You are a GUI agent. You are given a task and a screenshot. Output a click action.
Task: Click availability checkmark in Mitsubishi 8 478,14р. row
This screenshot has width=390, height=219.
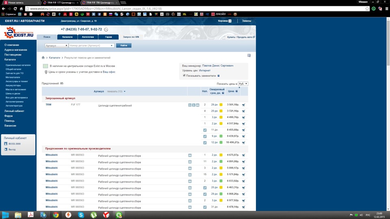point(205,207)
